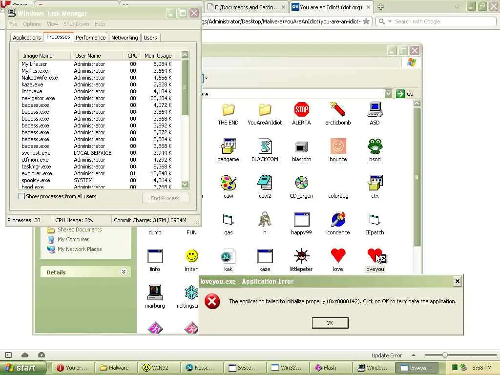Switch to Networking tab in Task Manager
The height and width of the screenshot is (375, 500).
click(x=125, y=38)
